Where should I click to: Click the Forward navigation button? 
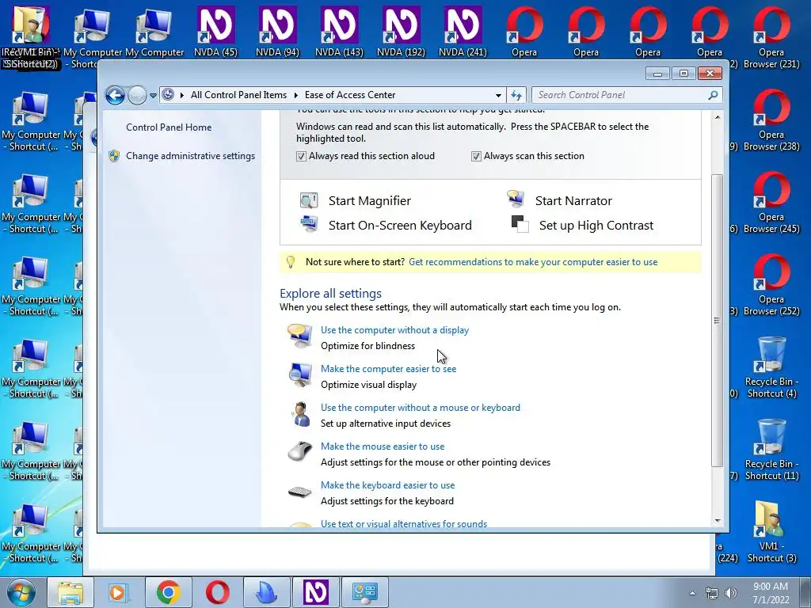[137, 95]
